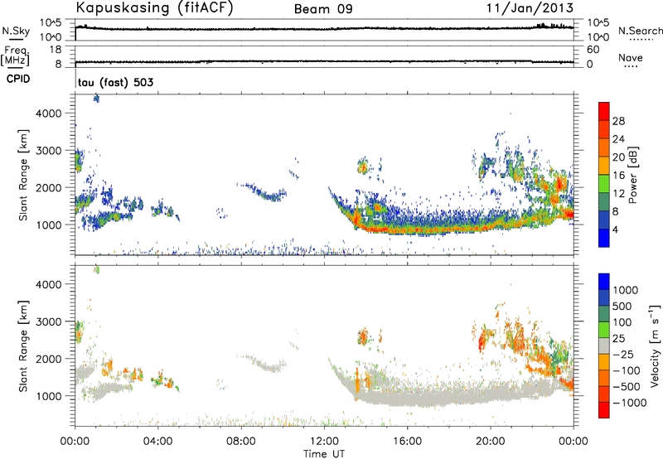Click the Nave legend label
Image resolution: width=663 pixels, height=459 pixels.
[630, 57]
